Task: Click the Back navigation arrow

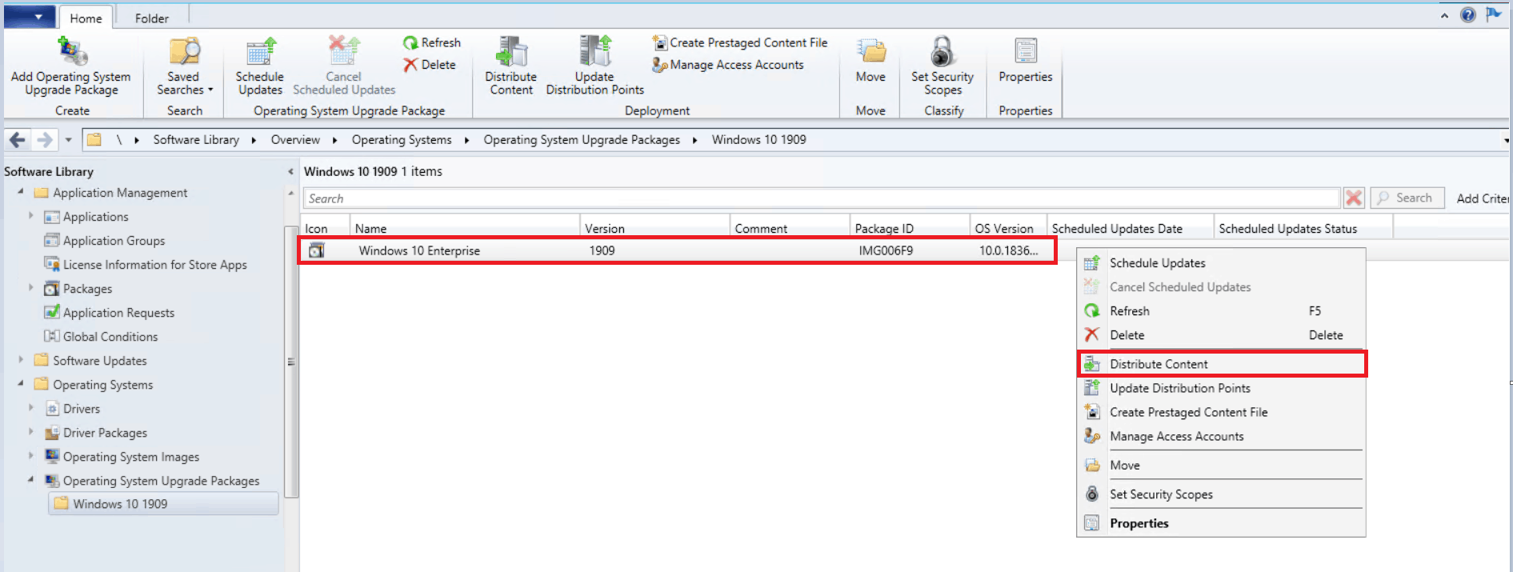Action: point(17,140)
